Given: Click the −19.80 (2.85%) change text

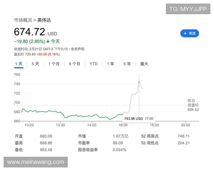Looking at the screenshot, I should point(30,41).
